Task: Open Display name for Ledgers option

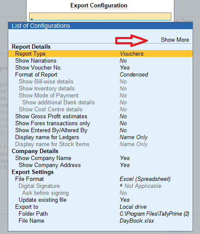Action: (100, 137)
